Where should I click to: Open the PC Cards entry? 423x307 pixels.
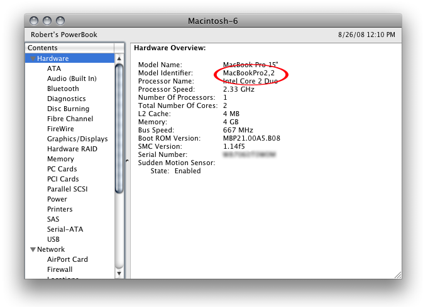pos(62,169)
